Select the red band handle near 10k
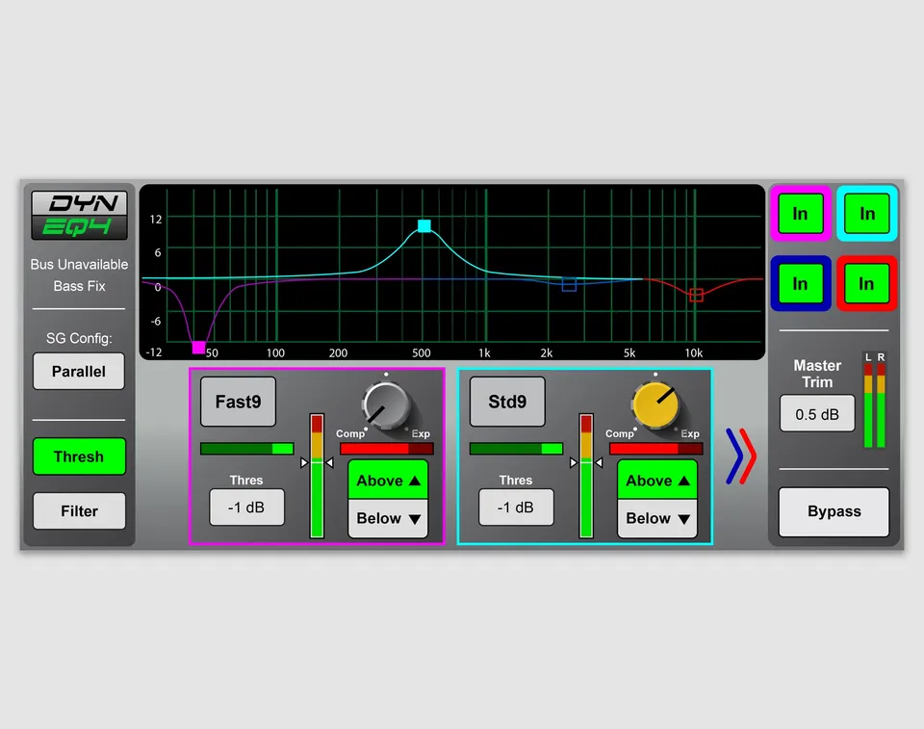 tap(696, 295)
